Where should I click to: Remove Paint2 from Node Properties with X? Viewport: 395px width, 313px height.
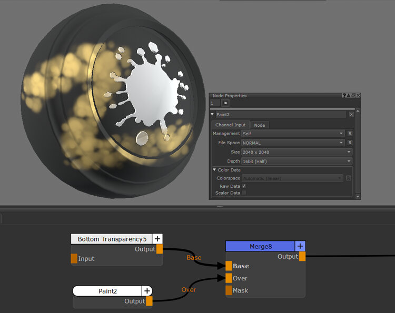click(x=351, y=114)
